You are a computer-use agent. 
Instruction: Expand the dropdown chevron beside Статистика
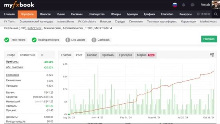[x=42, y=55]
